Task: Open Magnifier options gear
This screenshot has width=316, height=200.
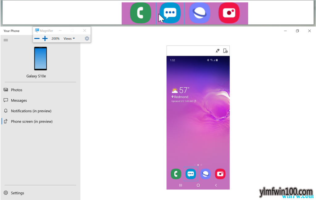Action: coord(87,39)
